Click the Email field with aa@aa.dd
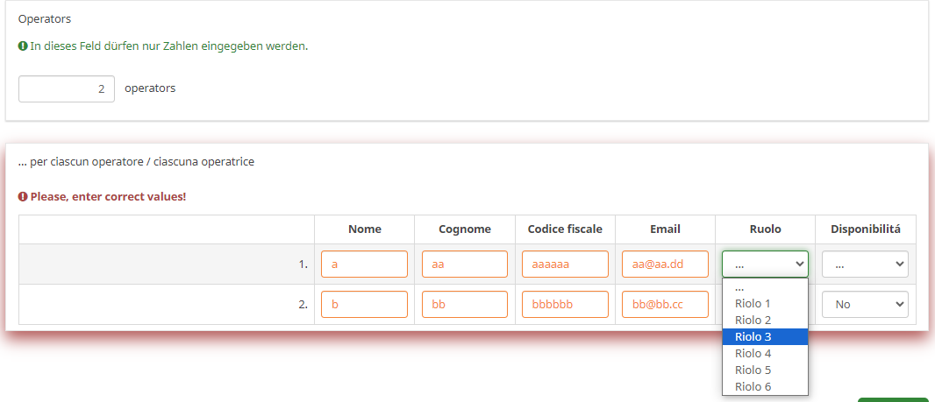The image size is (935, 402). [x=665, y=264]
